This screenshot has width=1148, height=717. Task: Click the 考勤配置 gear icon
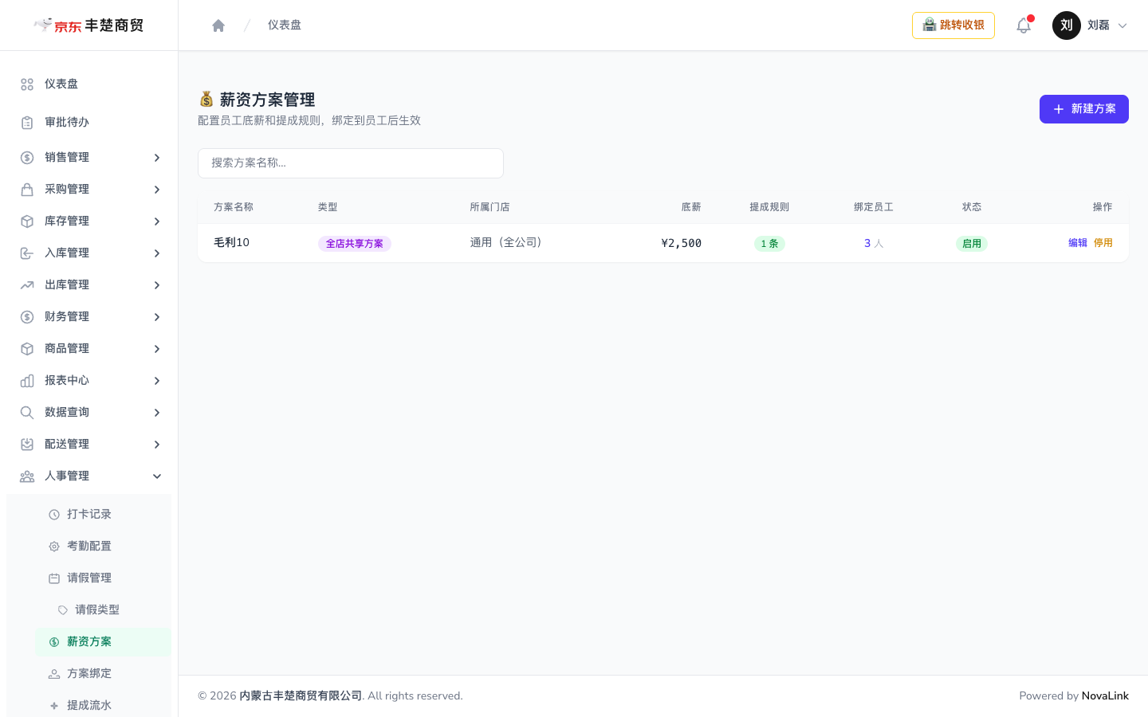coord(54,547)
